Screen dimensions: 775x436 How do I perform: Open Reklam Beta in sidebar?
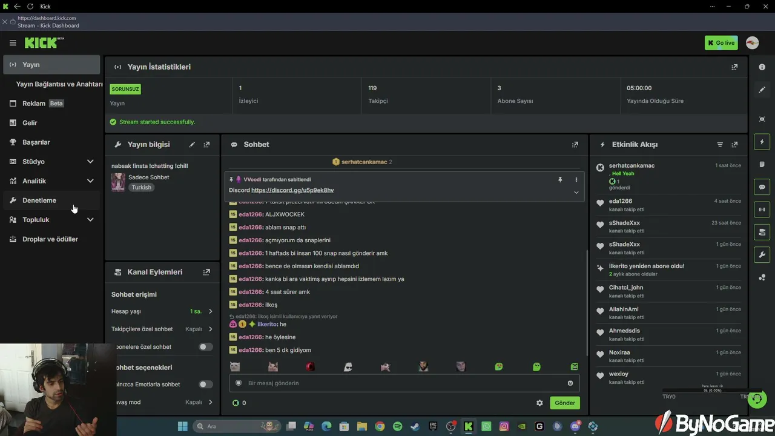[51, 104]
